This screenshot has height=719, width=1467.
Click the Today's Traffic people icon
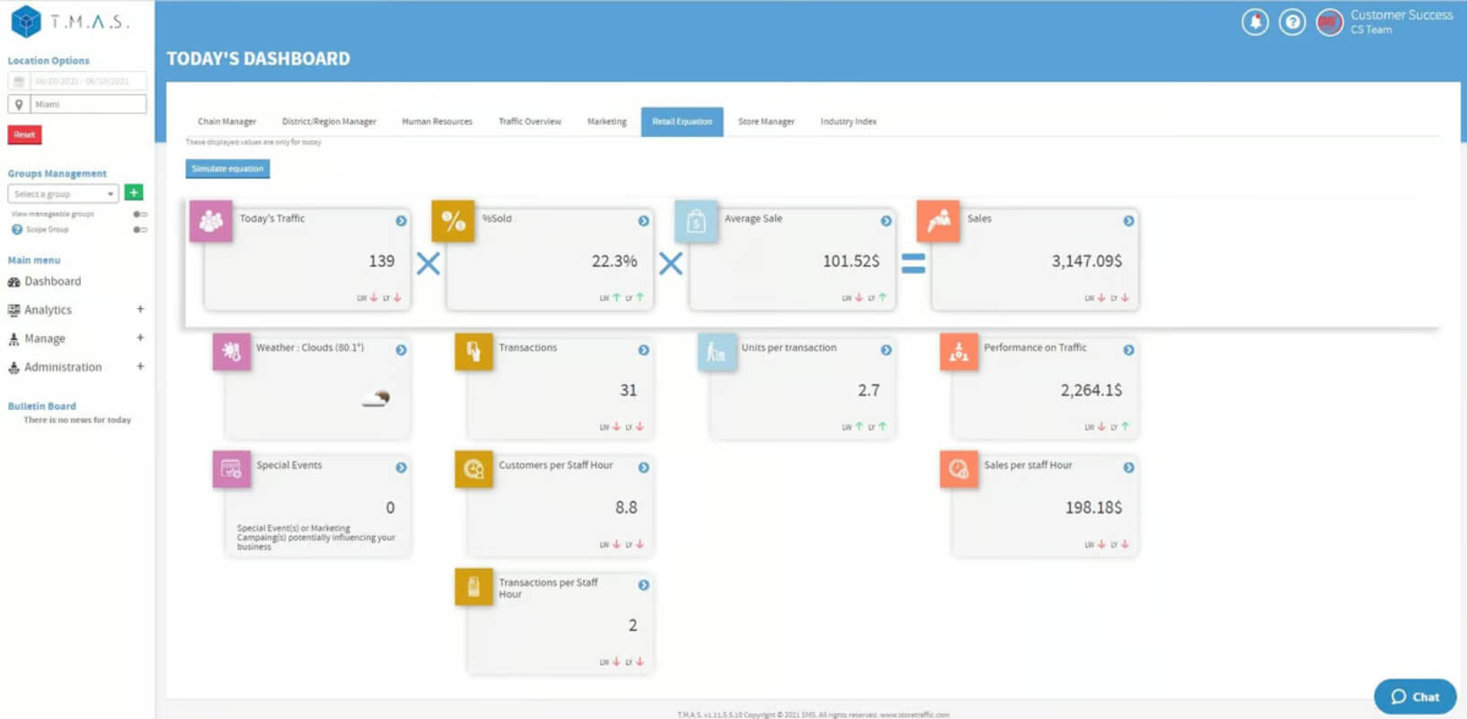211,221
